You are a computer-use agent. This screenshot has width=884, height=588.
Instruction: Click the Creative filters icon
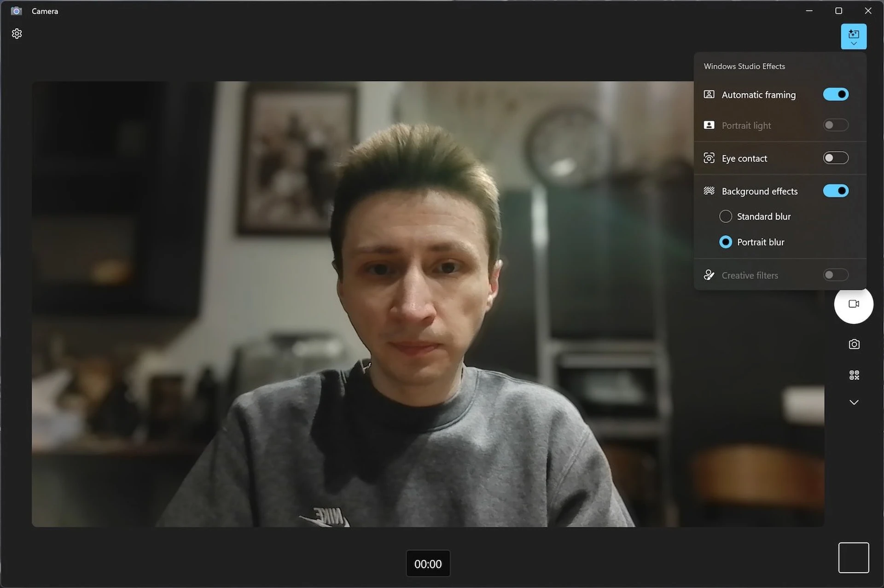pos(709,275)
